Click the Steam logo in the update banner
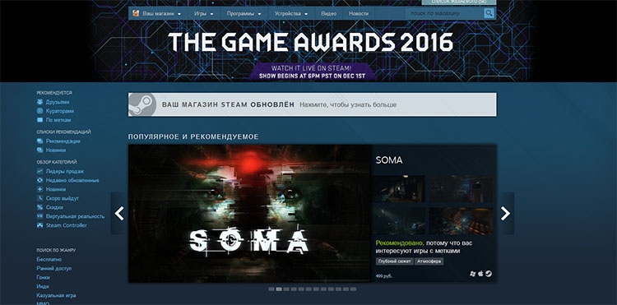617x305 pixels. point(142,104)
